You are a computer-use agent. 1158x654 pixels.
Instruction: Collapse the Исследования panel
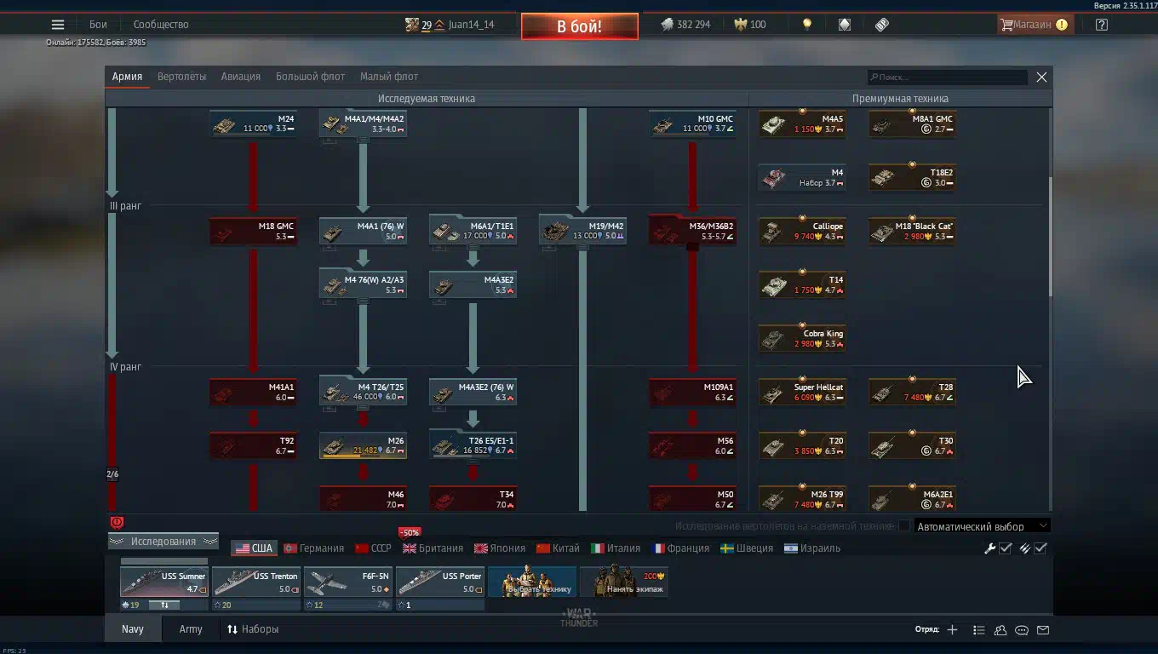pos(163,542)
